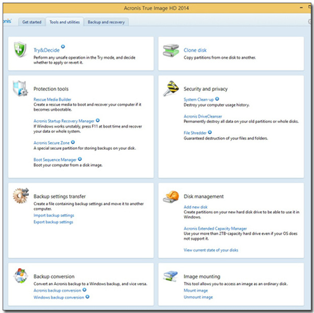Click the Disk management hard hat icon

point(171,197)
